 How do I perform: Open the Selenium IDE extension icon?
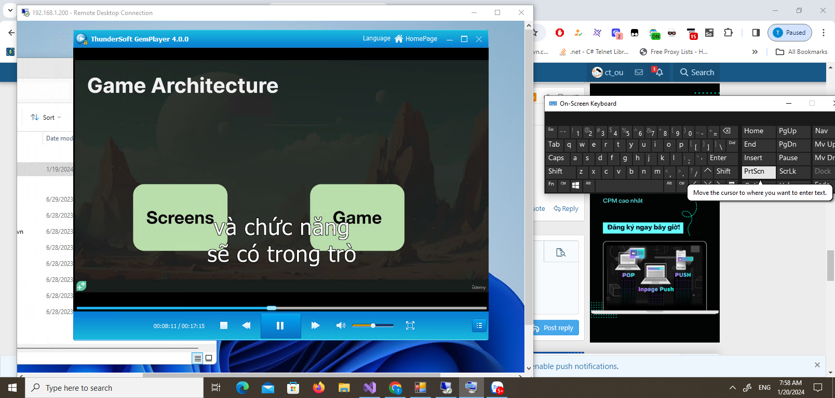pyautogui.click(x=709, y=33)
